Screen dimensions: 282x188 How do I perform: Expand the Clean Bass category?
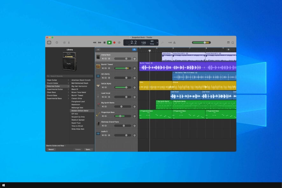(68, 92)
